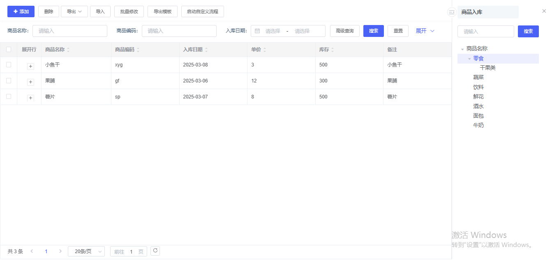Click the 高级查询 button

[344, 31]
